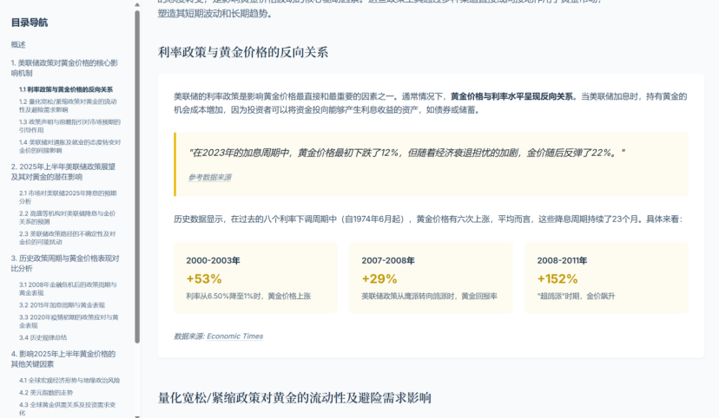Screen dimensions: 719x418
Task: Open 4.1 全球宏观经济形势与地缘政治风险
Action: (x=69, y=380)
